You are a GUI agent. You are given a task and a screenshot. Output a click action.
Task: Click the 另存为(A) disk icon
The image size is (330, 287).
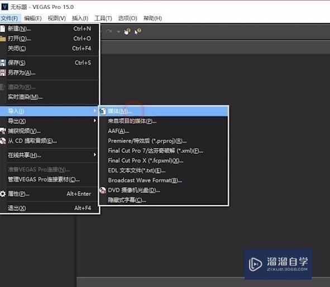click(3, 73)
